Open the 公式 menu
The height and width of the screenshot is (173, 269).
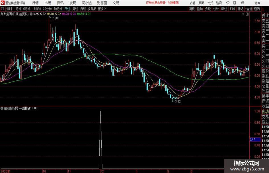[x=210, y=3]
